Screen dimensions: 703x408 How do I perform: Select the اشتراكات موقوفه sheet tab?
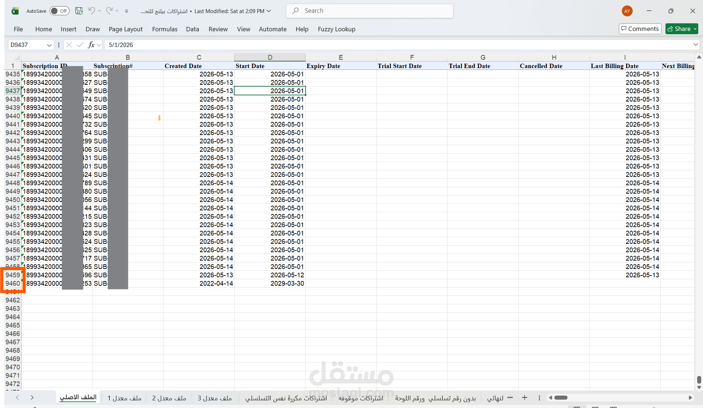[x=361, y=398]
